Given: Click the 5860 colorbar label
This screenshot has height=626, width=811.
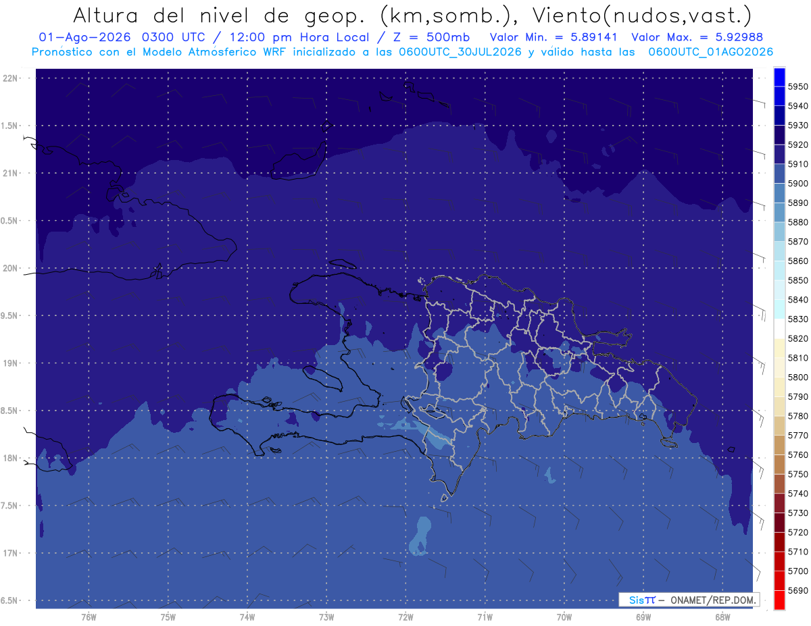Looking at the screenshot, I should [x=798, y=261].
